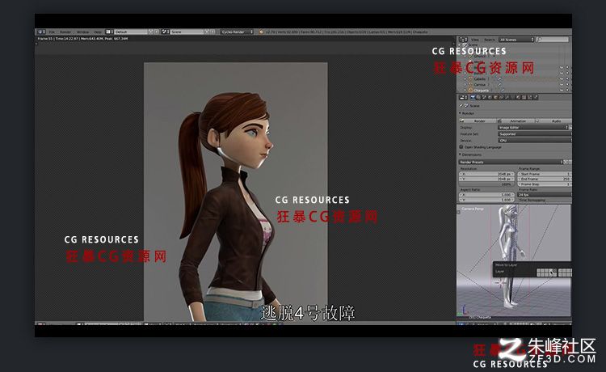Open the Feature Set Supported dropdown

535,133
